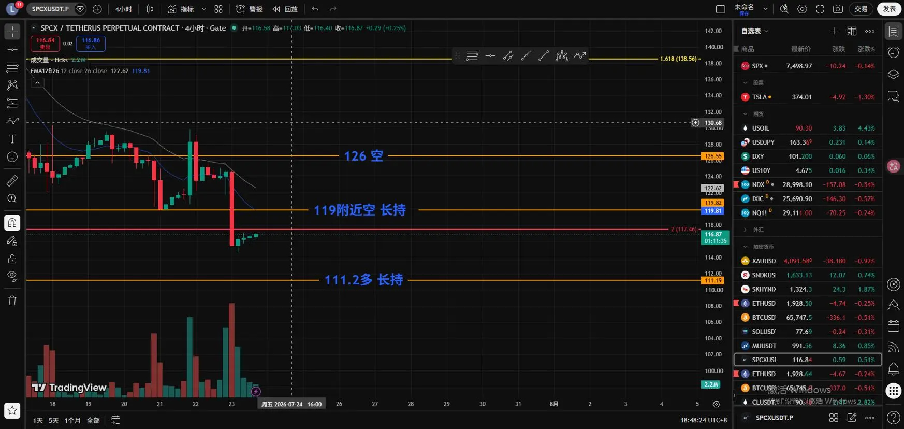Image resolution: width=904 pixels, height=429 pixels.
Task: Toggle magnet mode for drawings
Action: coord(12,223)
